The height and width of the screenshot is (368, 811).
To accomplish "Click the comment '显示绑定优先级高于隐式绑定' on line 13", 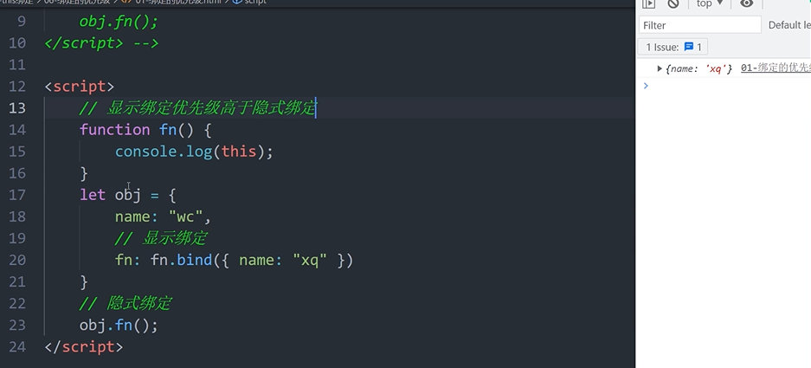I will tap(211, 108).
